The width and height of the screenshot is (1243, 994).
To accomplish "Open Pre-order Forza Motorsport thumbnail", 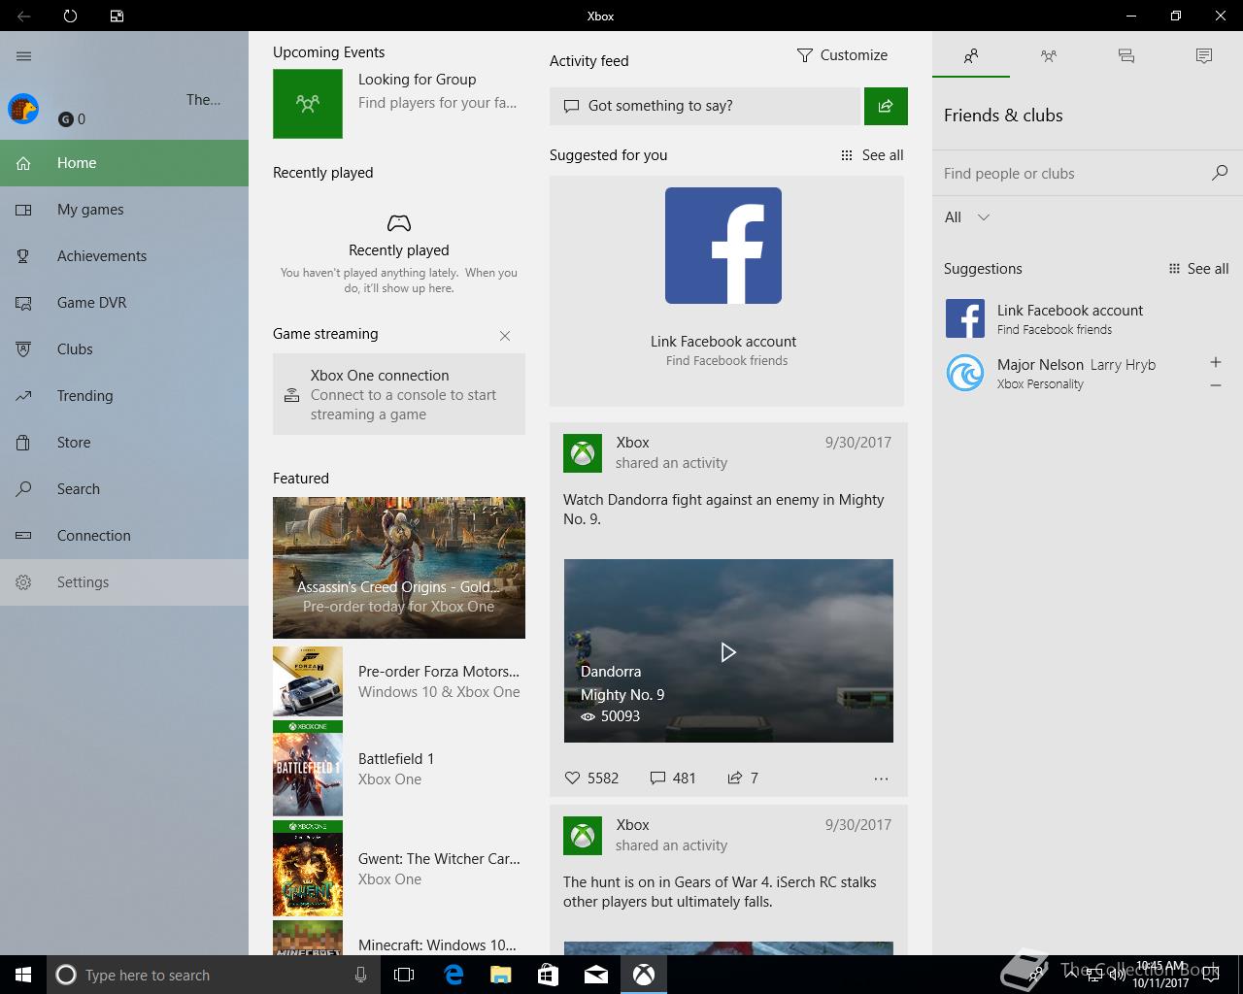I will pos(308,681).
